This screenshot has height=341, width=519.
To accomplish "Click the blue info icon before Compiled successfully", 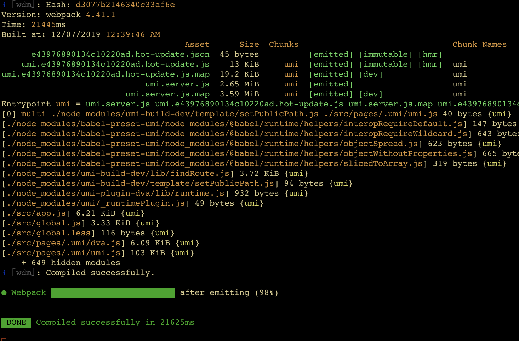I will pos(4,273).
